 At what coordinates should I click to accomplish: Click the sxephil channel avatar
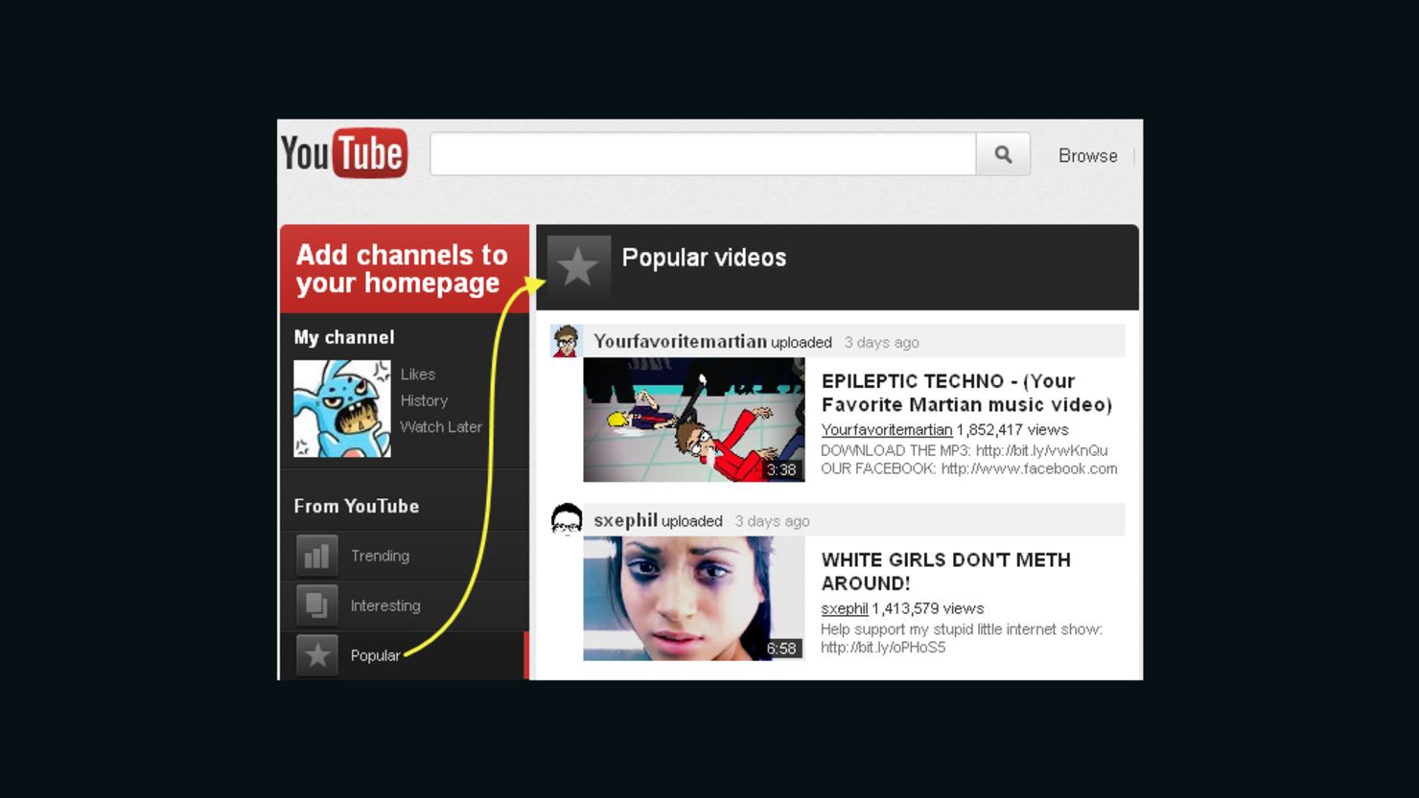point(566,519)
